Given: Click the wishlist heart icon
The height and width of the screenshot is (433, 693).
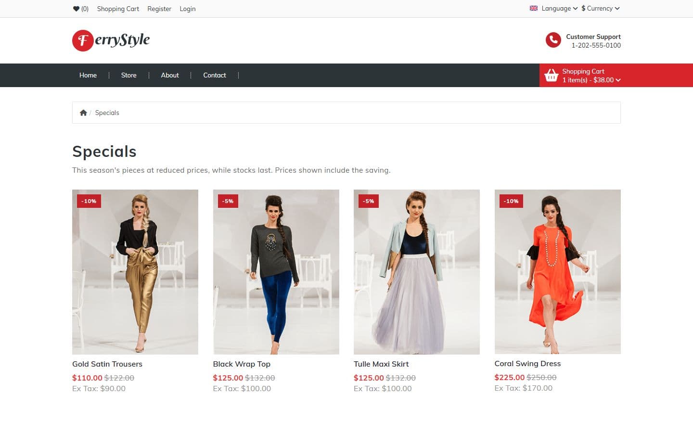Looking at the screenshot, I should tap(76, 9).
